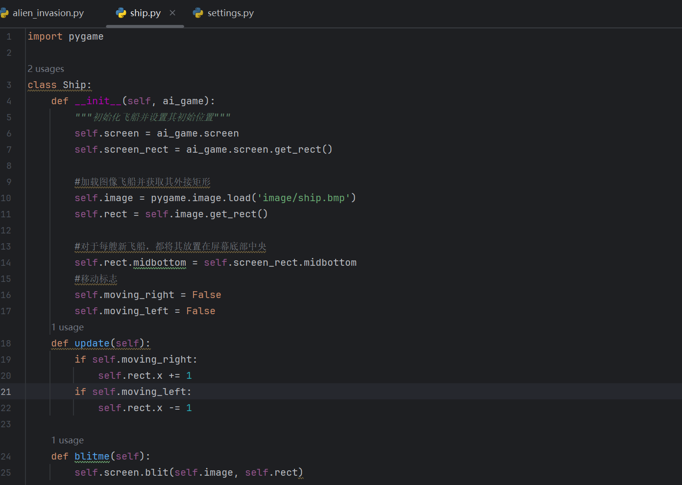682x485 pixels.
Task: Click the 'ai_game' parameter in __init__
Action: point(183,101)
